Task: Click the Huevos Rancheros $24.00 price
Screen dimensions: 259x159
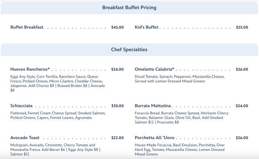Action: tap(117, 69)
